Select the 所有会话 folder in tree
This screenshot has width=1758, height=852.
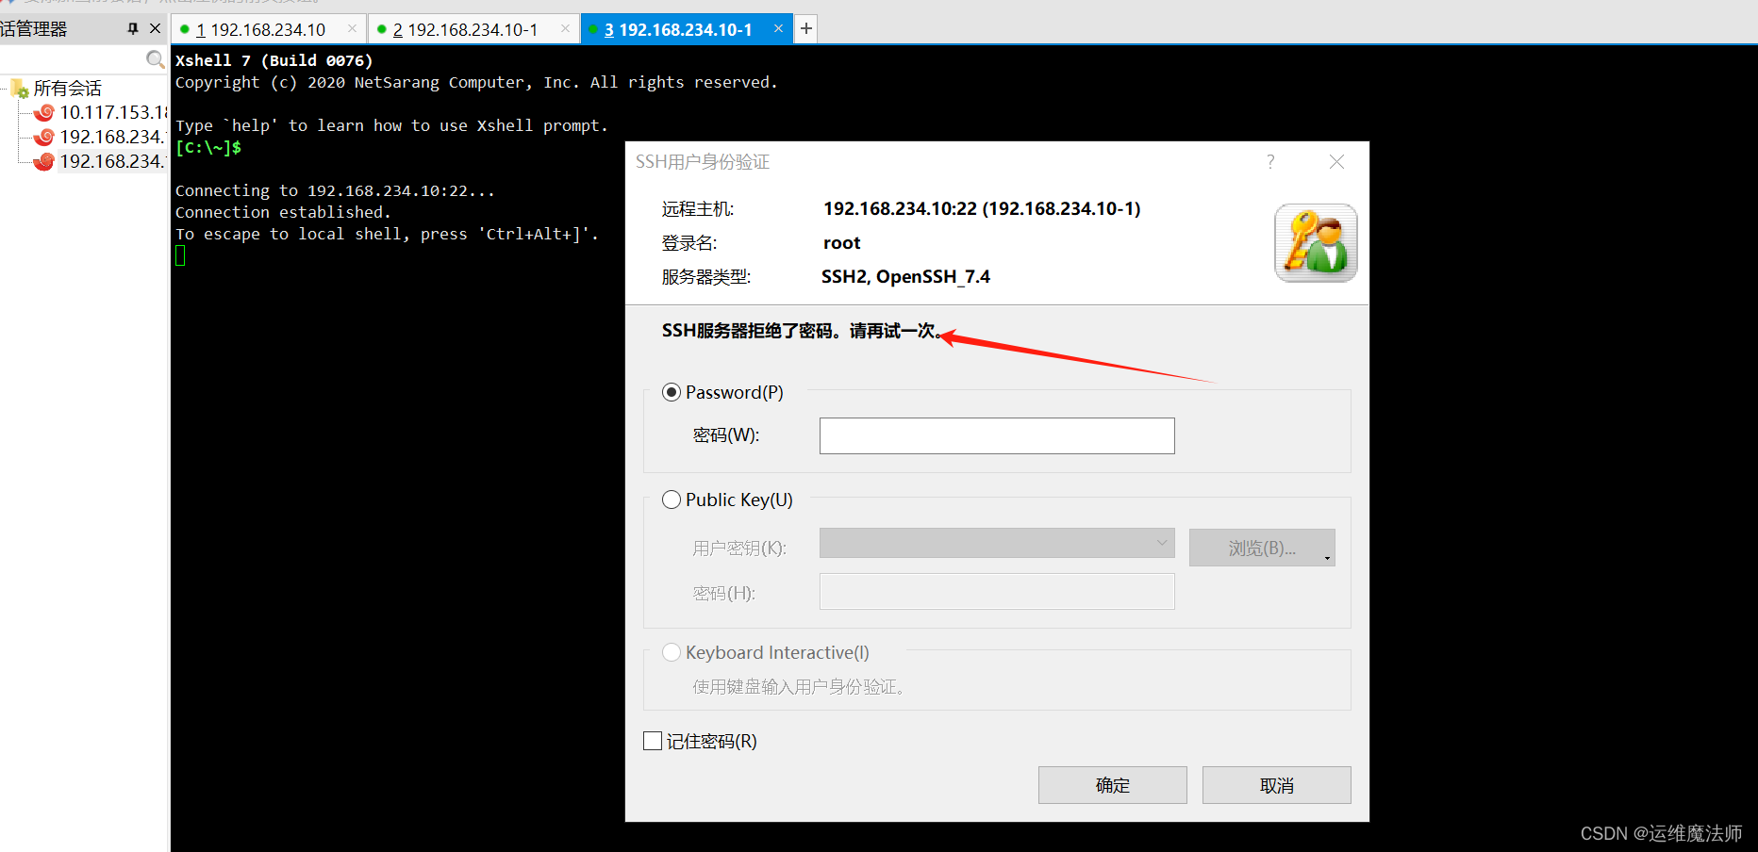tap(68, 89)
